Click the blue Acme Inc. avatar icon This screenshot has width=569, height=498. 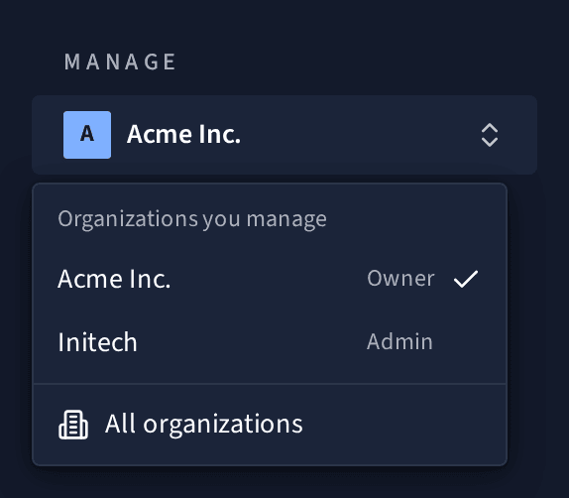pyautogui.click(x=87, y=135)
